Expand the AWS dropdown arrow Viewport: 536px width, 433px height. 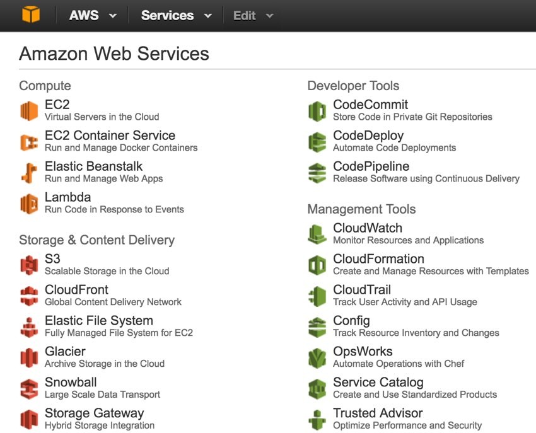112,16
